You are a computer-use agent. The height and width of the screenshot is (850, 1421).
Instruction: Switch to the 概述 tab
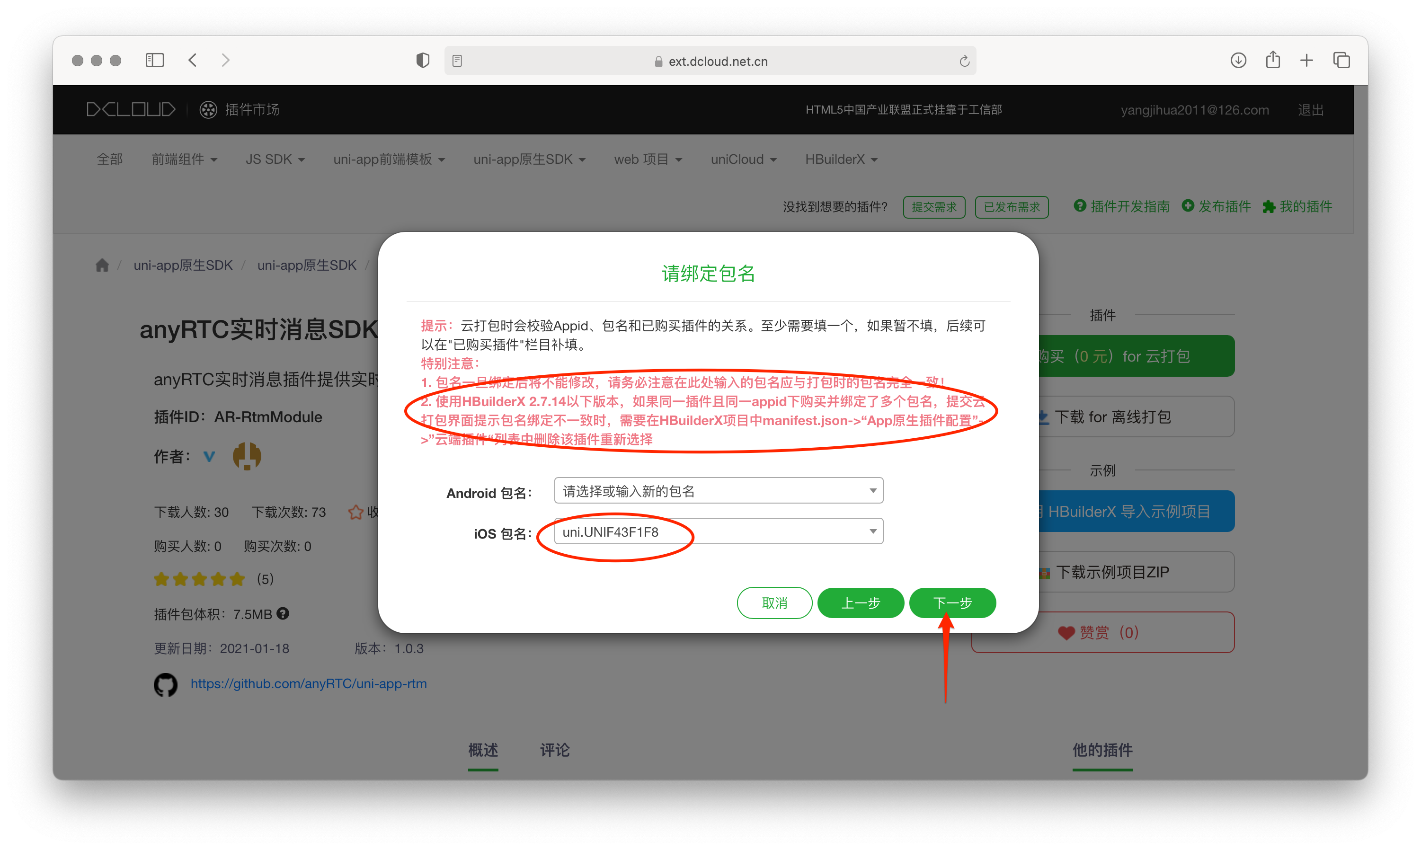click(x=483, y=750)
